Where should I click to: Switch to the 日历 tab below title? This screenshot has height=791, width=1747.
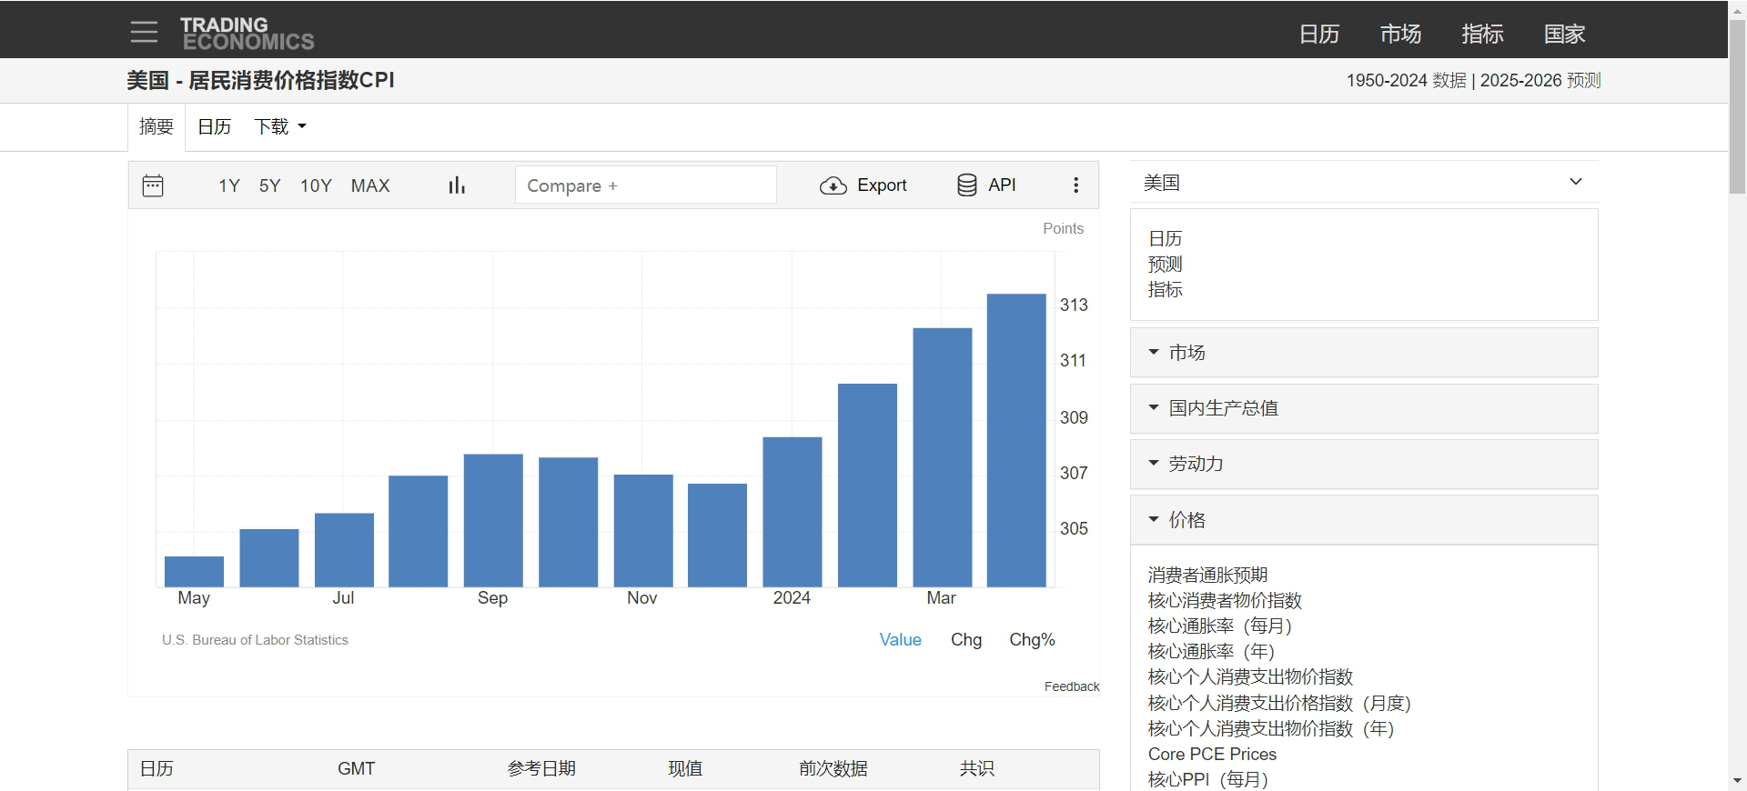215,126
